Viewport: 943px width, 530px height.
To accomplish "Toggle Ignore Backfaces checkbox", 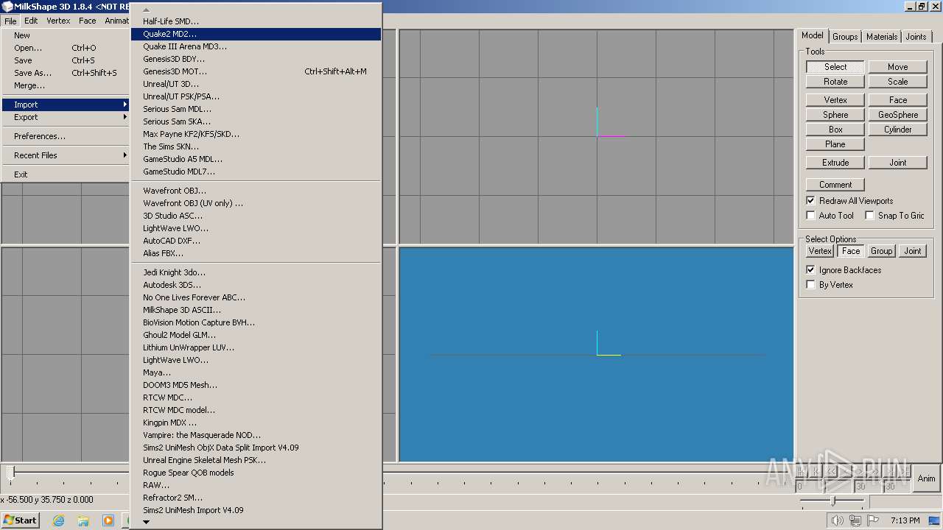I will point(811,270).
